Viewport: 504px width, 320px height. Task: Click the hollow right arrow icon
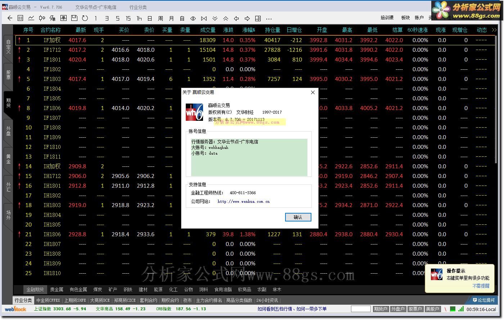tap(247, 18)
